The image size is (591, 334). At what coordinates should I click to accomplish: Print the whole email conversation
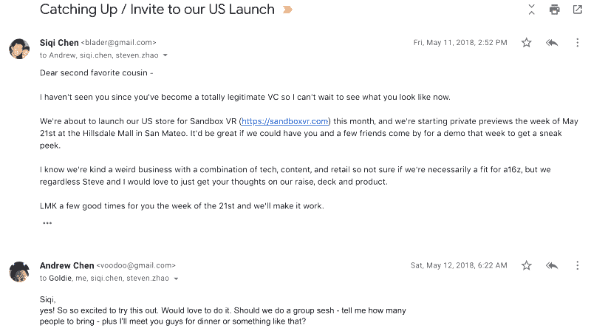554,10
